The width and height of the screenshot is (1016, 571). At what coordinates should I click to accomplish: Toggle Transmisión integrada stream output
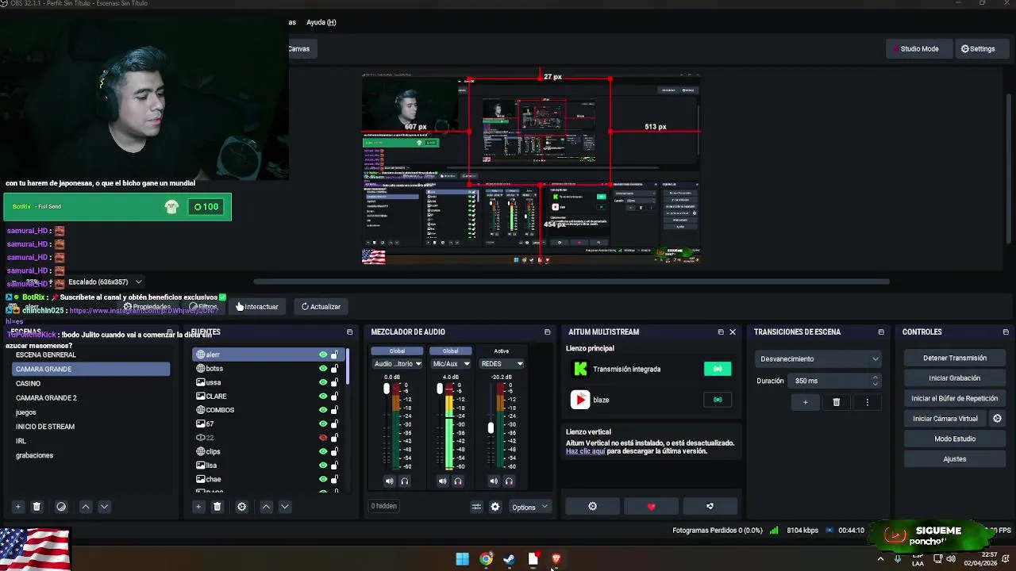point(718,369)
